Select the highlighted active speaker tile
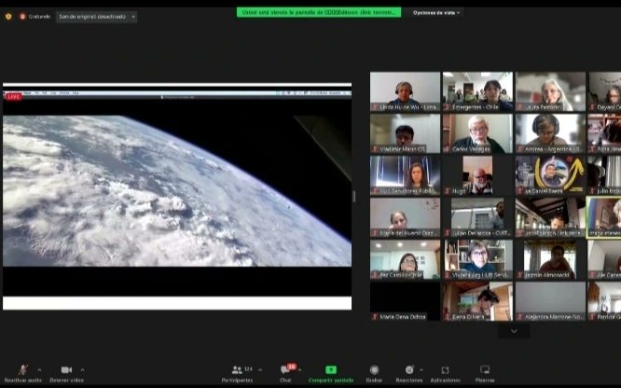This screenshot has width=621, height=388. pyautogui.click(x=604, y=217)
